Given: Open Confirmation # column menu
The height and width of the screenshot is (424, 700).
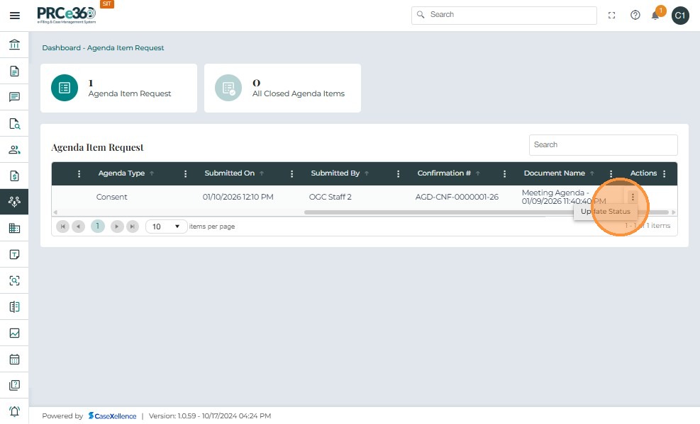Looking at the screenshot, I should 504,173.
